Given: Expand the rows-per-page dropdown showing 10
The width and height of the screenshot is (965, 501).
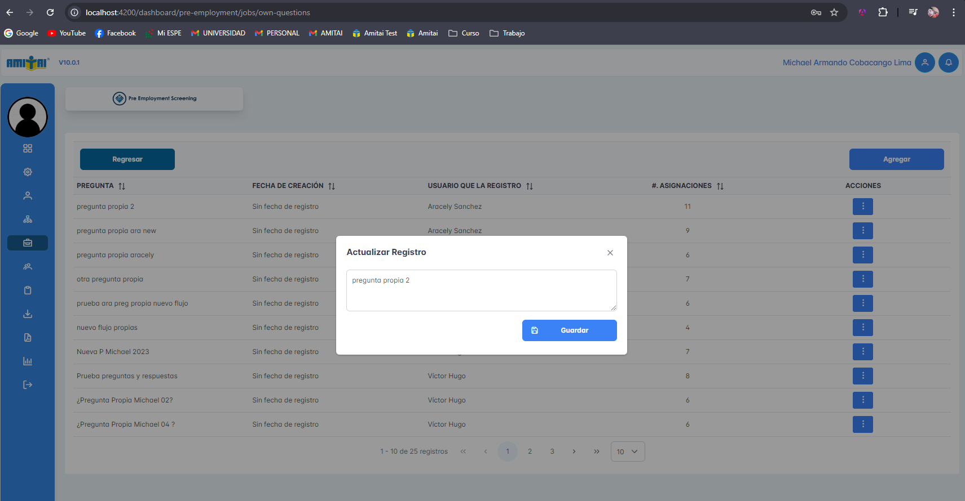Looking at the screenshot, I should click(627, 451).
